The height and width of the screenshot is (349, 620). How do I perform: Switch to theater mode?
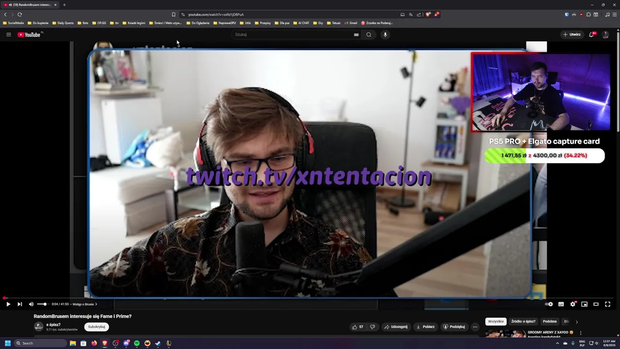point(596,304)
